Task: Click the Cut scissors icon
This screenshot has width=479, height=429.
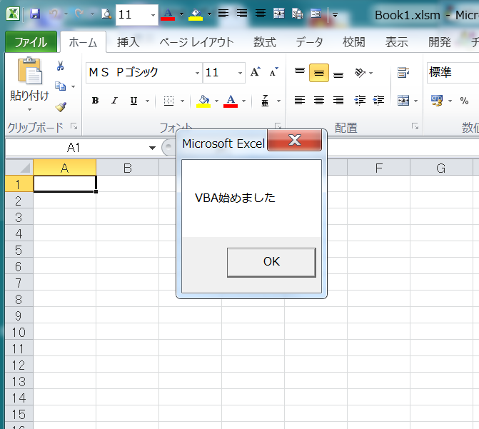Action: click(x=60, y=66)
